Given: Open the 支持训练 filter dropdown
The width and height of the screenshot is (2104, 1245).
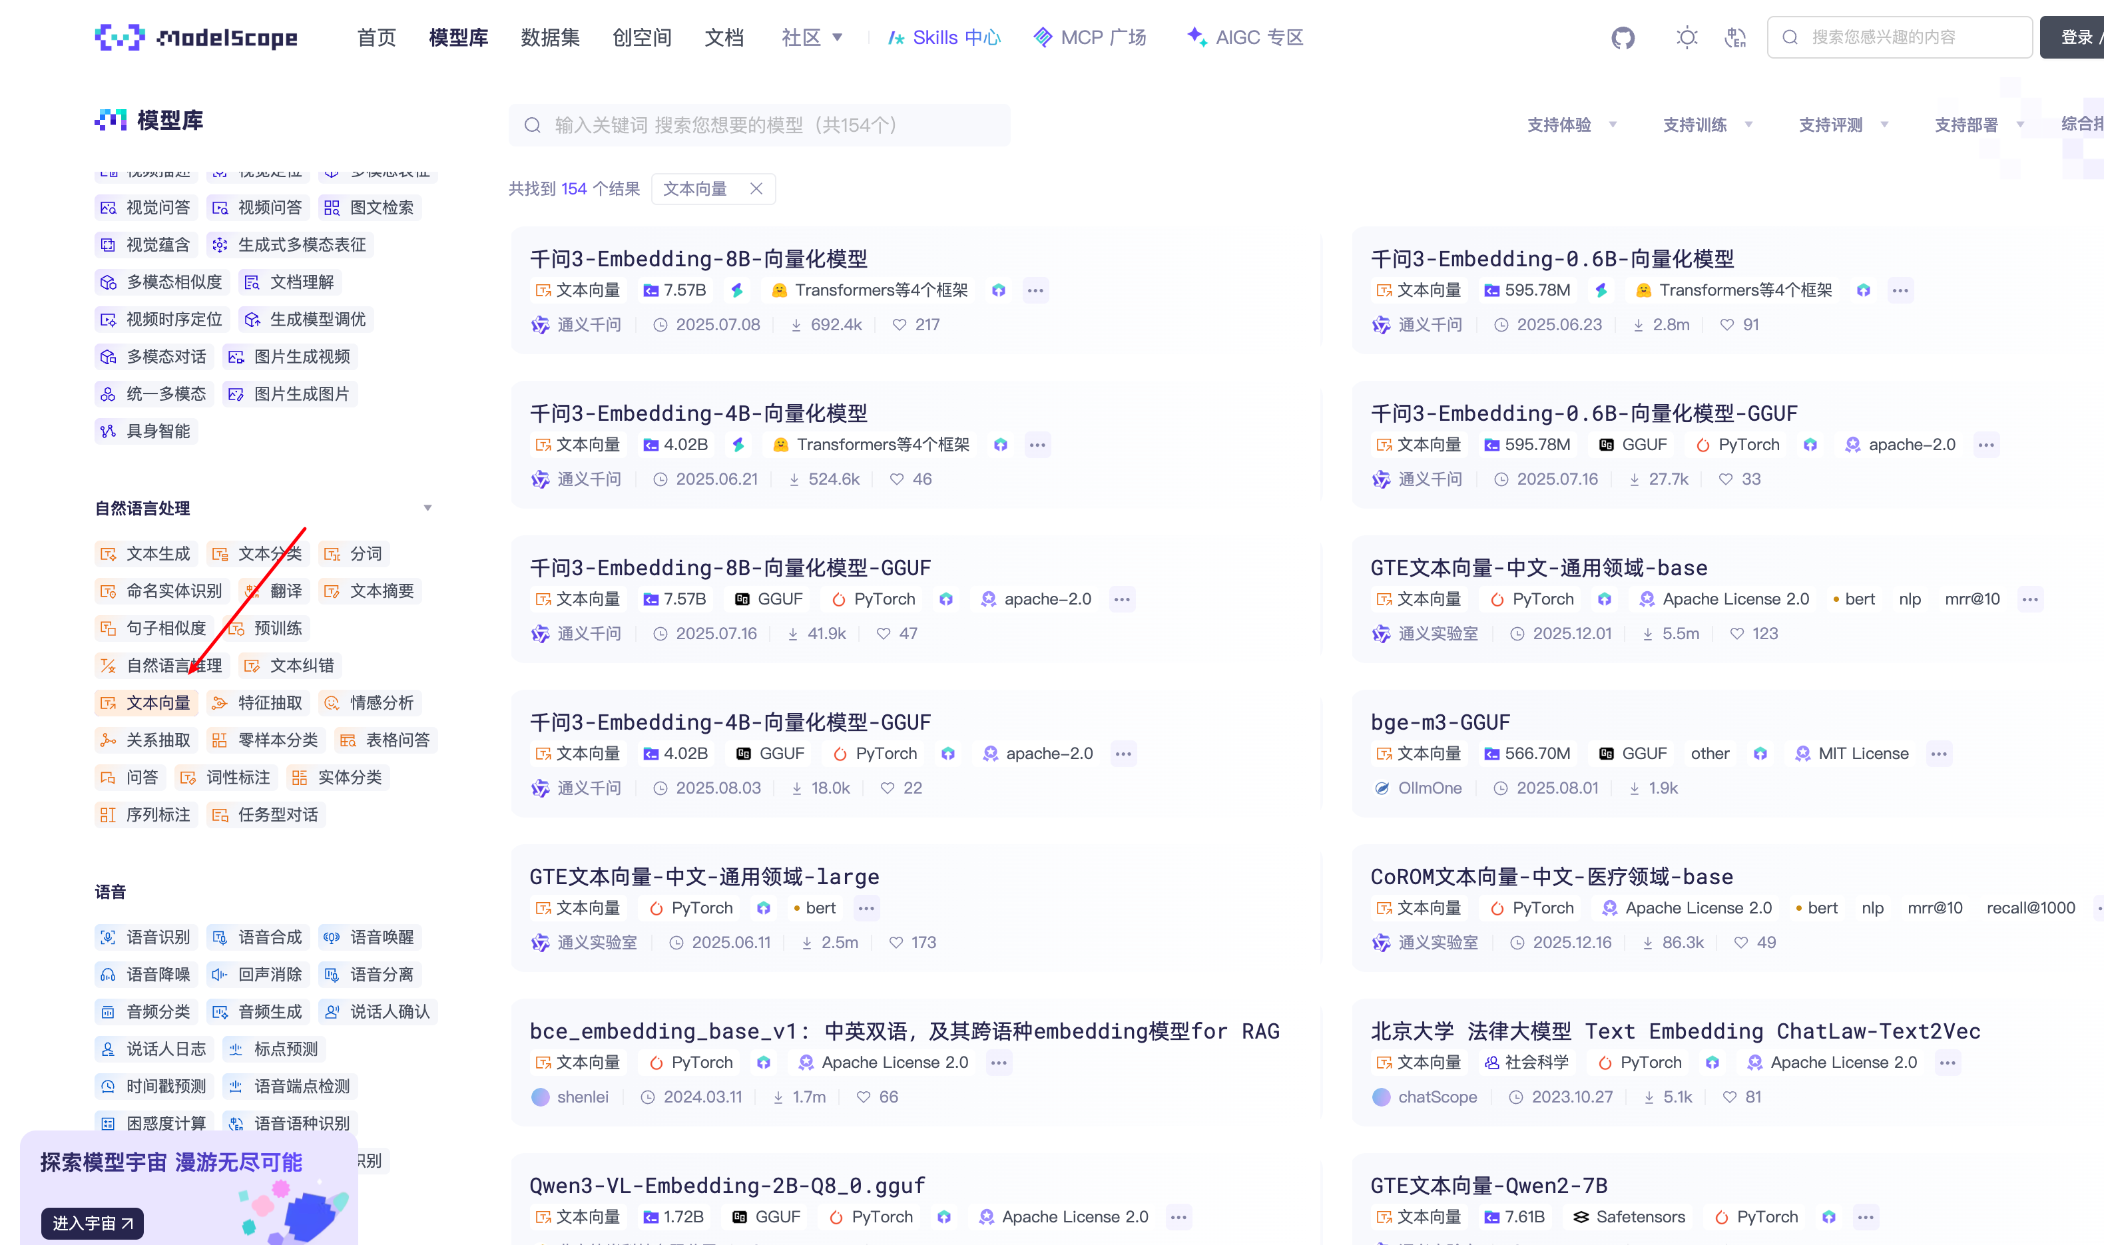Looking at the screenshot, I should (1708, 125).
